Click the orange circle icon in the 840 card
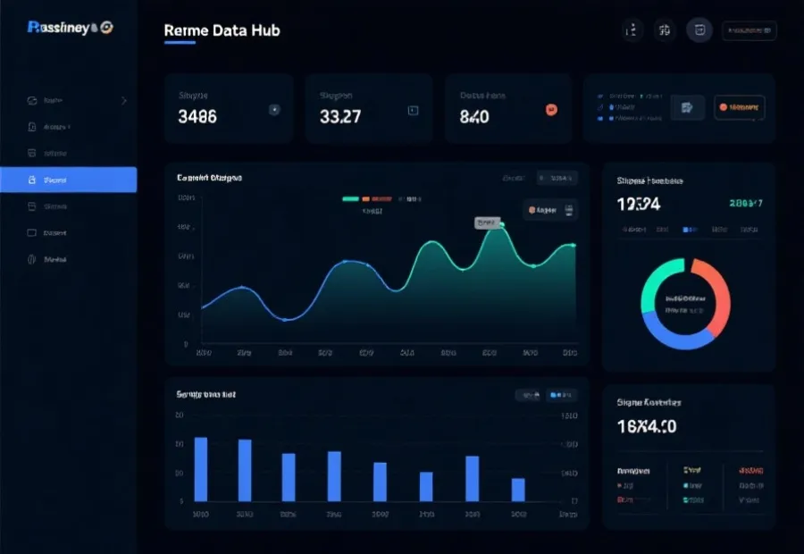This screenshot has height=554, width=804. coord(551,110)
